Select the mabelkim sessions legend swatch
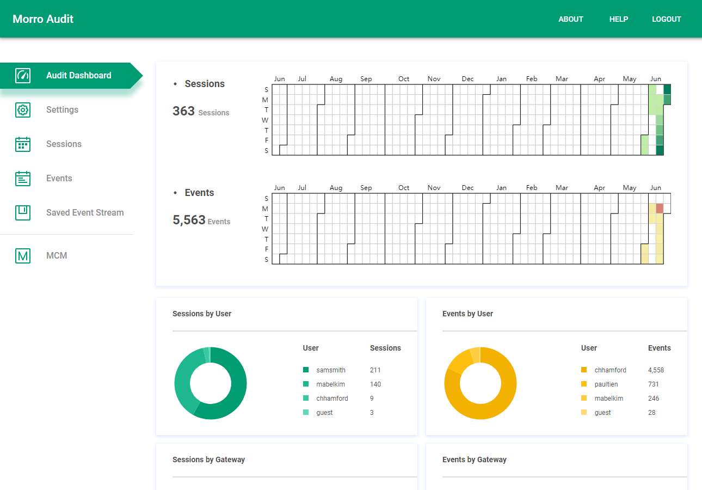This screenshot has width=702, height=490. click(x=306, y=384)
